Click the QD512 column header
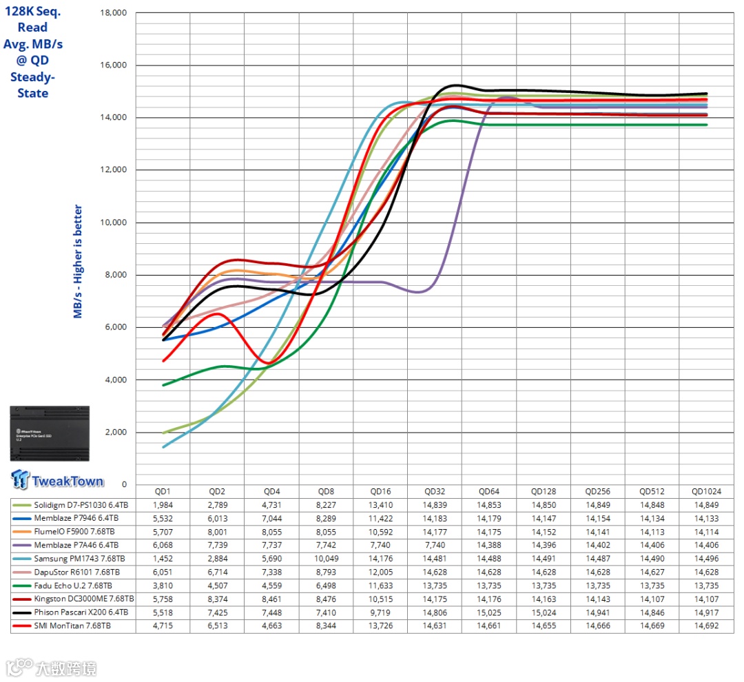Viewport: 744px width, 682px height. [652, 492]
